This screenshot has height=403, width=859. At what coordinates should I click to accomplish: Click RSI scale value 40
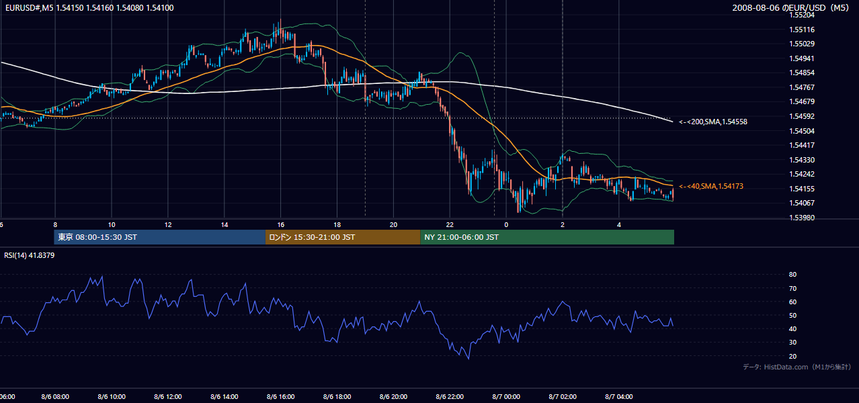793,328
